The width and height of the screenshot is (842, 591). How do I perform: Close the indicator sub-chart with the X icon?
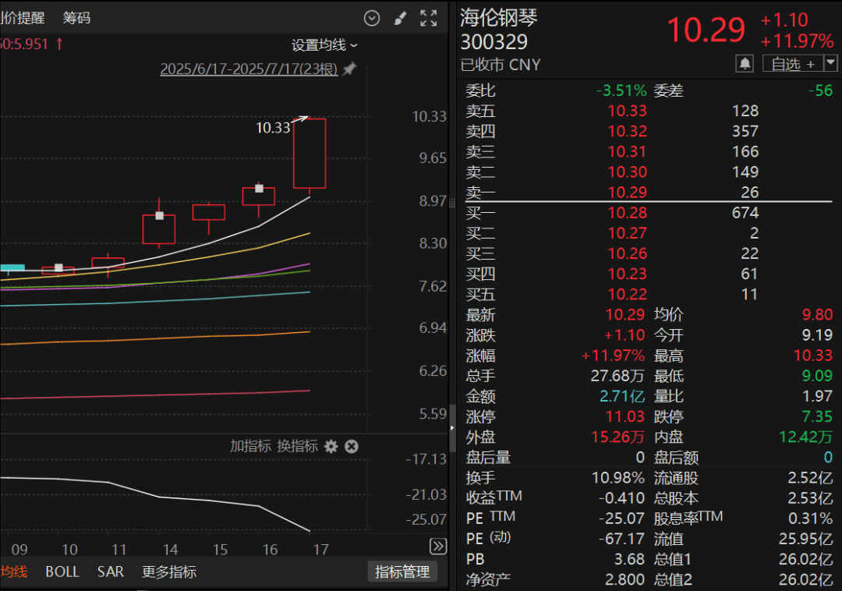coord(352,447)
